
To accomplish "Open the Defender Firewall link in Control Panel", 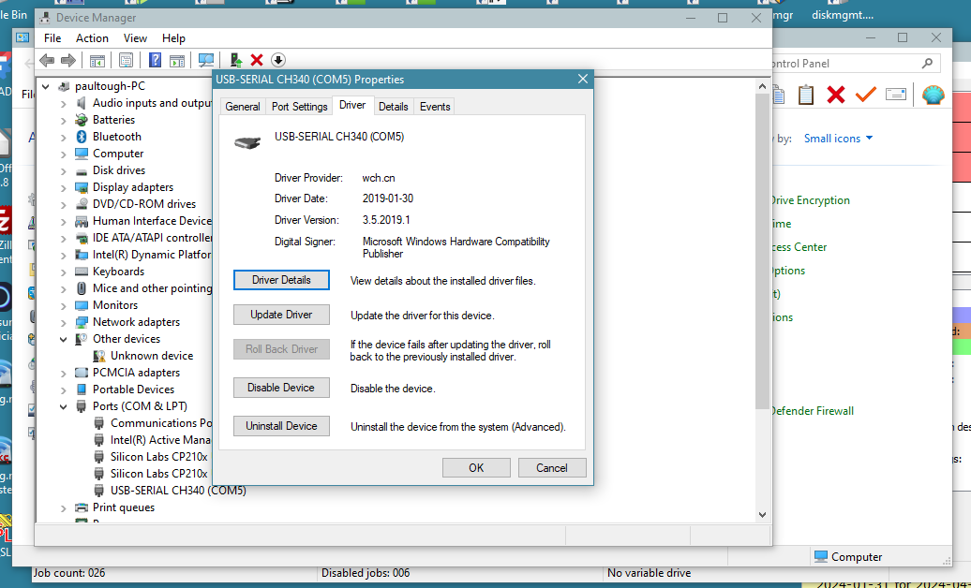I will [x=813, y=411].
